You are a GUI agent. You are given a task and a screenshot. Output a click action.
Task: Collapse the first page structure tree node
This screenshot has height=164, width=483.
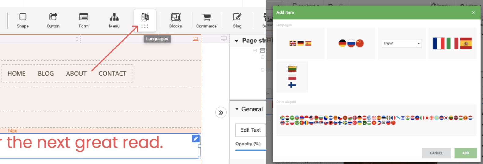(255, 50)
